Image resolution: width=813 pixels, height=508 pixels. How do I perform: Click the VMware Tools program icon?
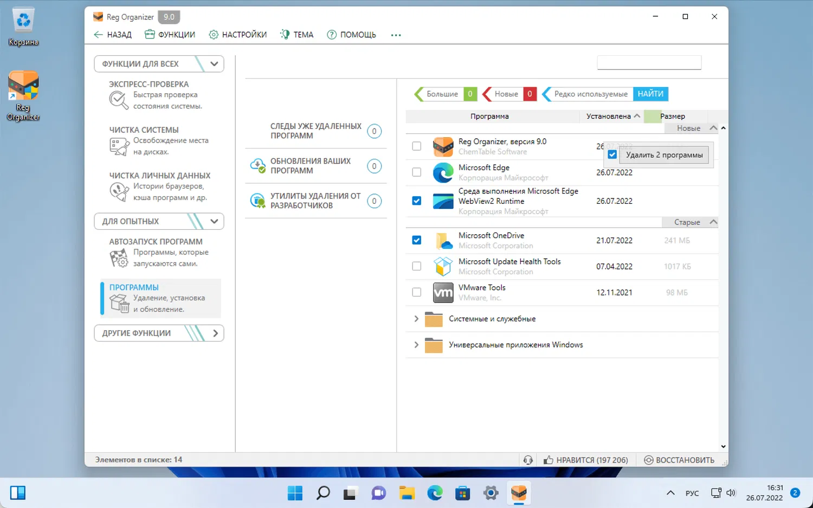point(443,292)
